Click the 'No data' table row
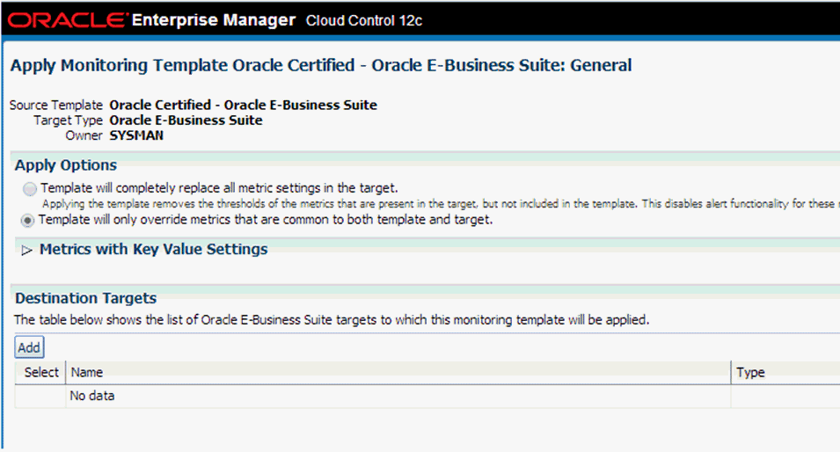 click(x=427, y=397)
